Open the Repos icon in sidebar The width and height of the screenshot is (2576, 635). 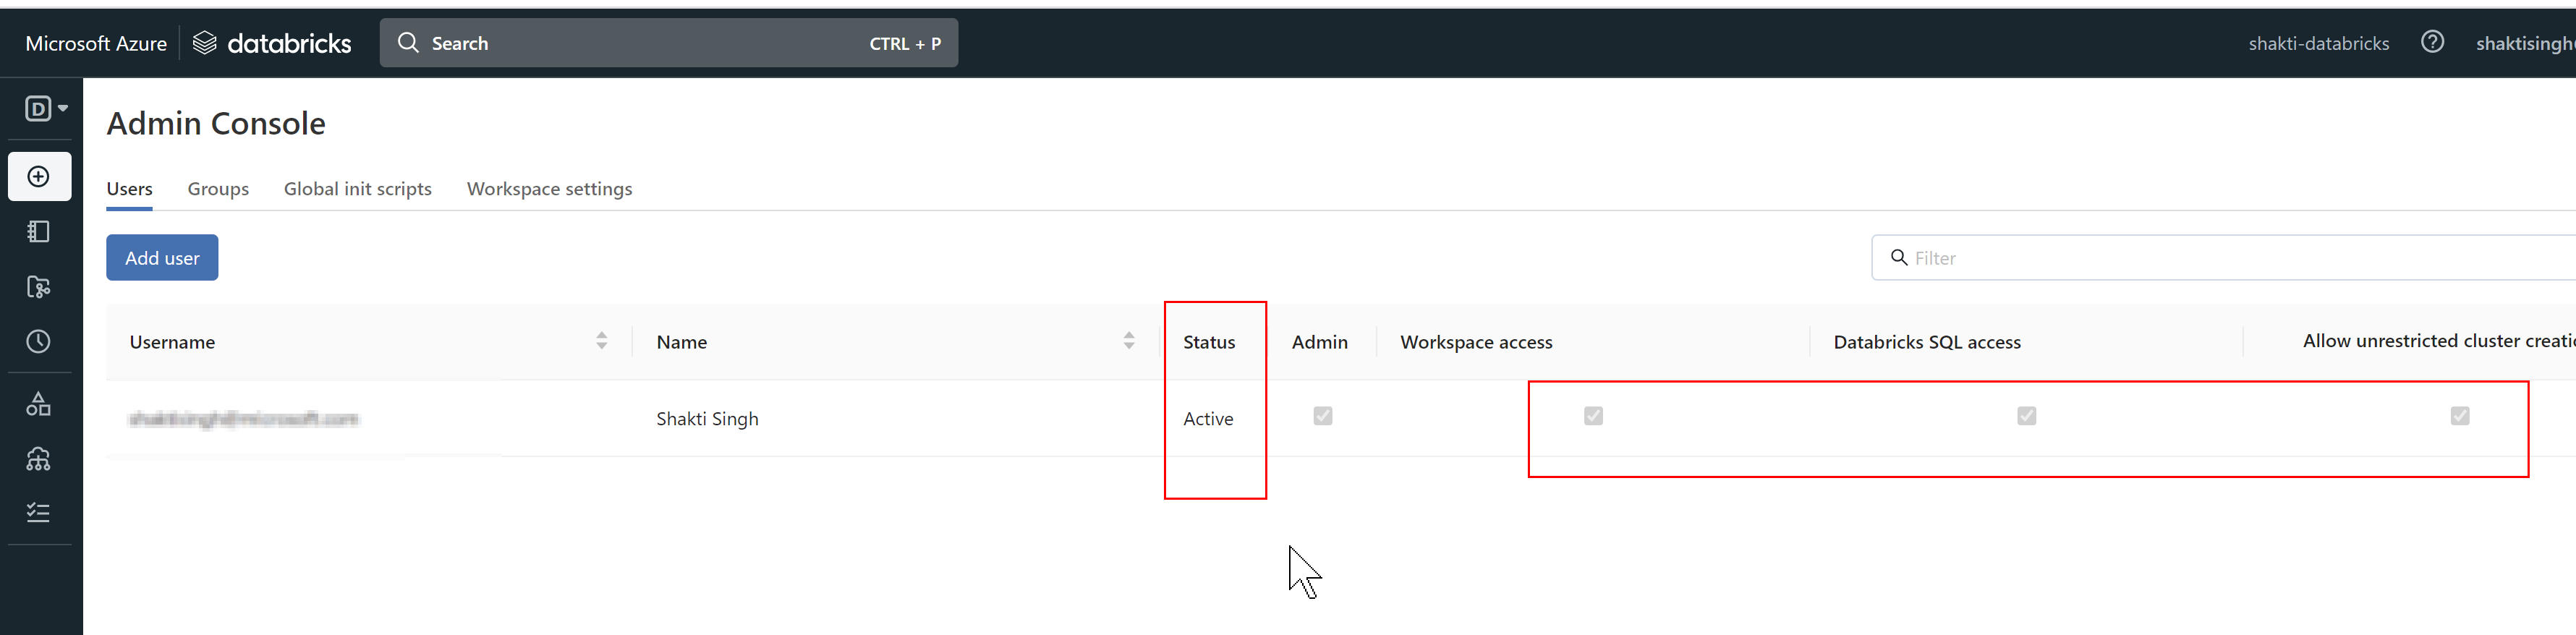pyautogui.click(x=38, y=287)
